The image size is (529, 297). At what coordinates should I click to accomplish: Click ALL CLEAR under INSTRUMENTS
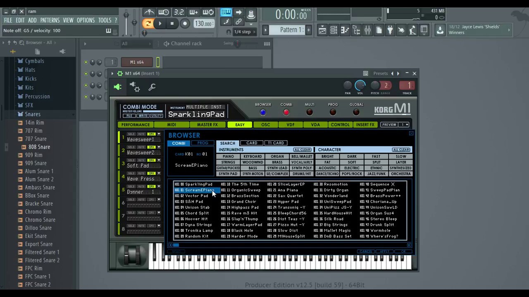pyautogui.click(x=302, y=150)
